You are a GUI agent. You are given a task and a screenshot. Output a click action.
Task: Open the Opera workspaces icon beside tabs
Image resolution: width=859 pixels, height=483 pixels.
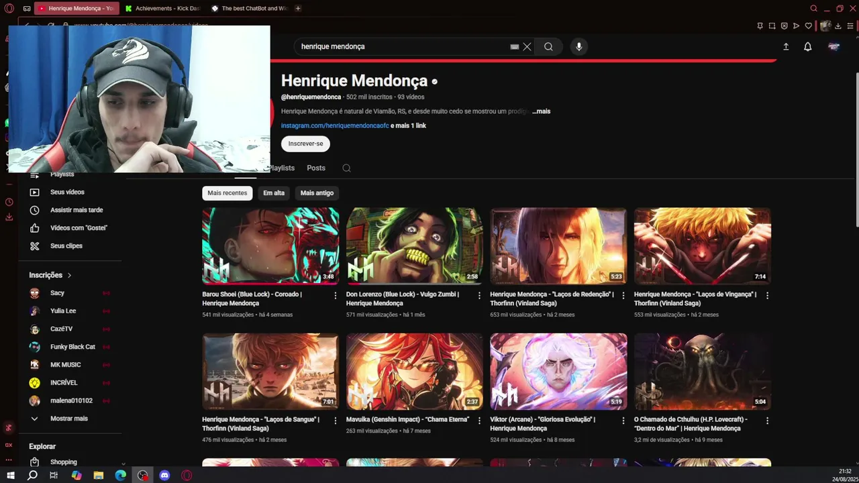(x=26, y=8)
